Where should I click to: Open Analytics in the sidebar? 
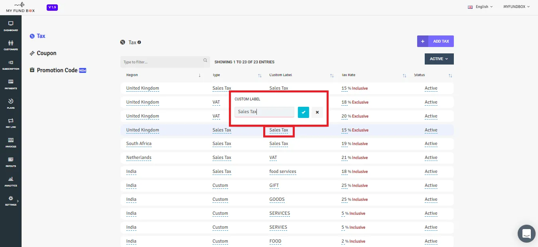[x=11, y=181]
